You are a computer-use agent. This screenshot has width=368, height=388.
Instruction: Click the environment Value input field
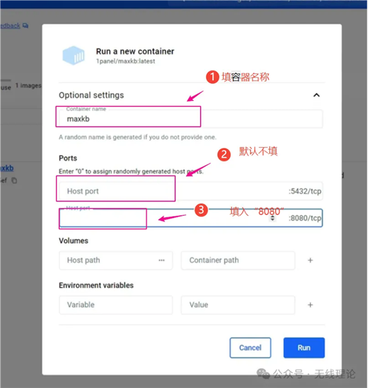pyautogui.click(x=238, y=305)
